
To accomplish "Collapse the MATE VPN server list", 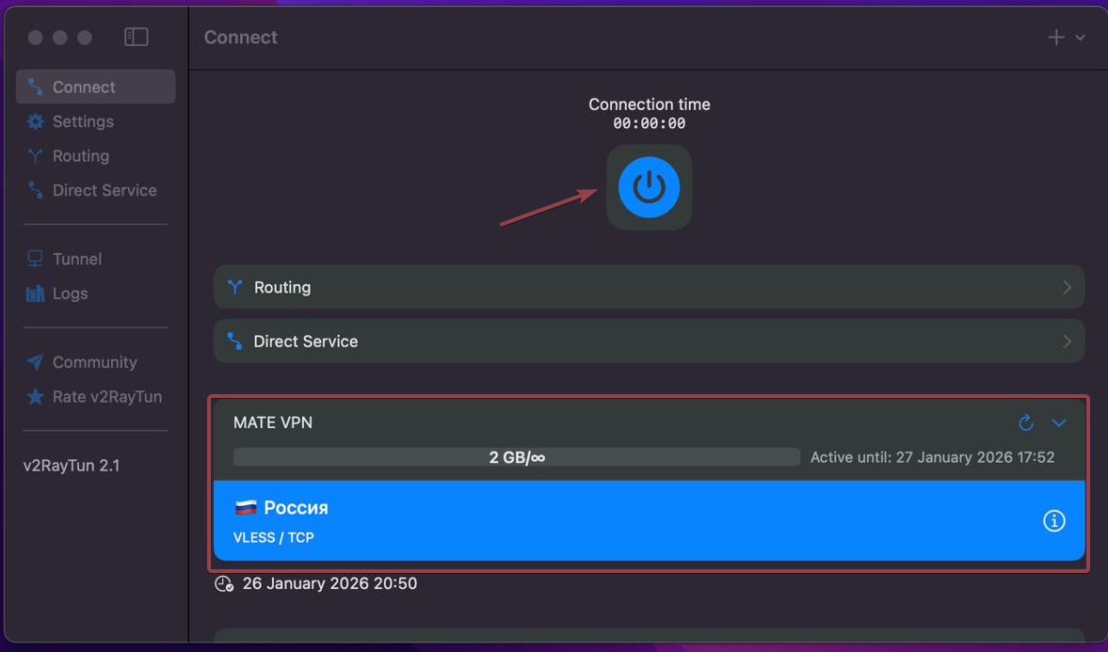I will 1059,422.
